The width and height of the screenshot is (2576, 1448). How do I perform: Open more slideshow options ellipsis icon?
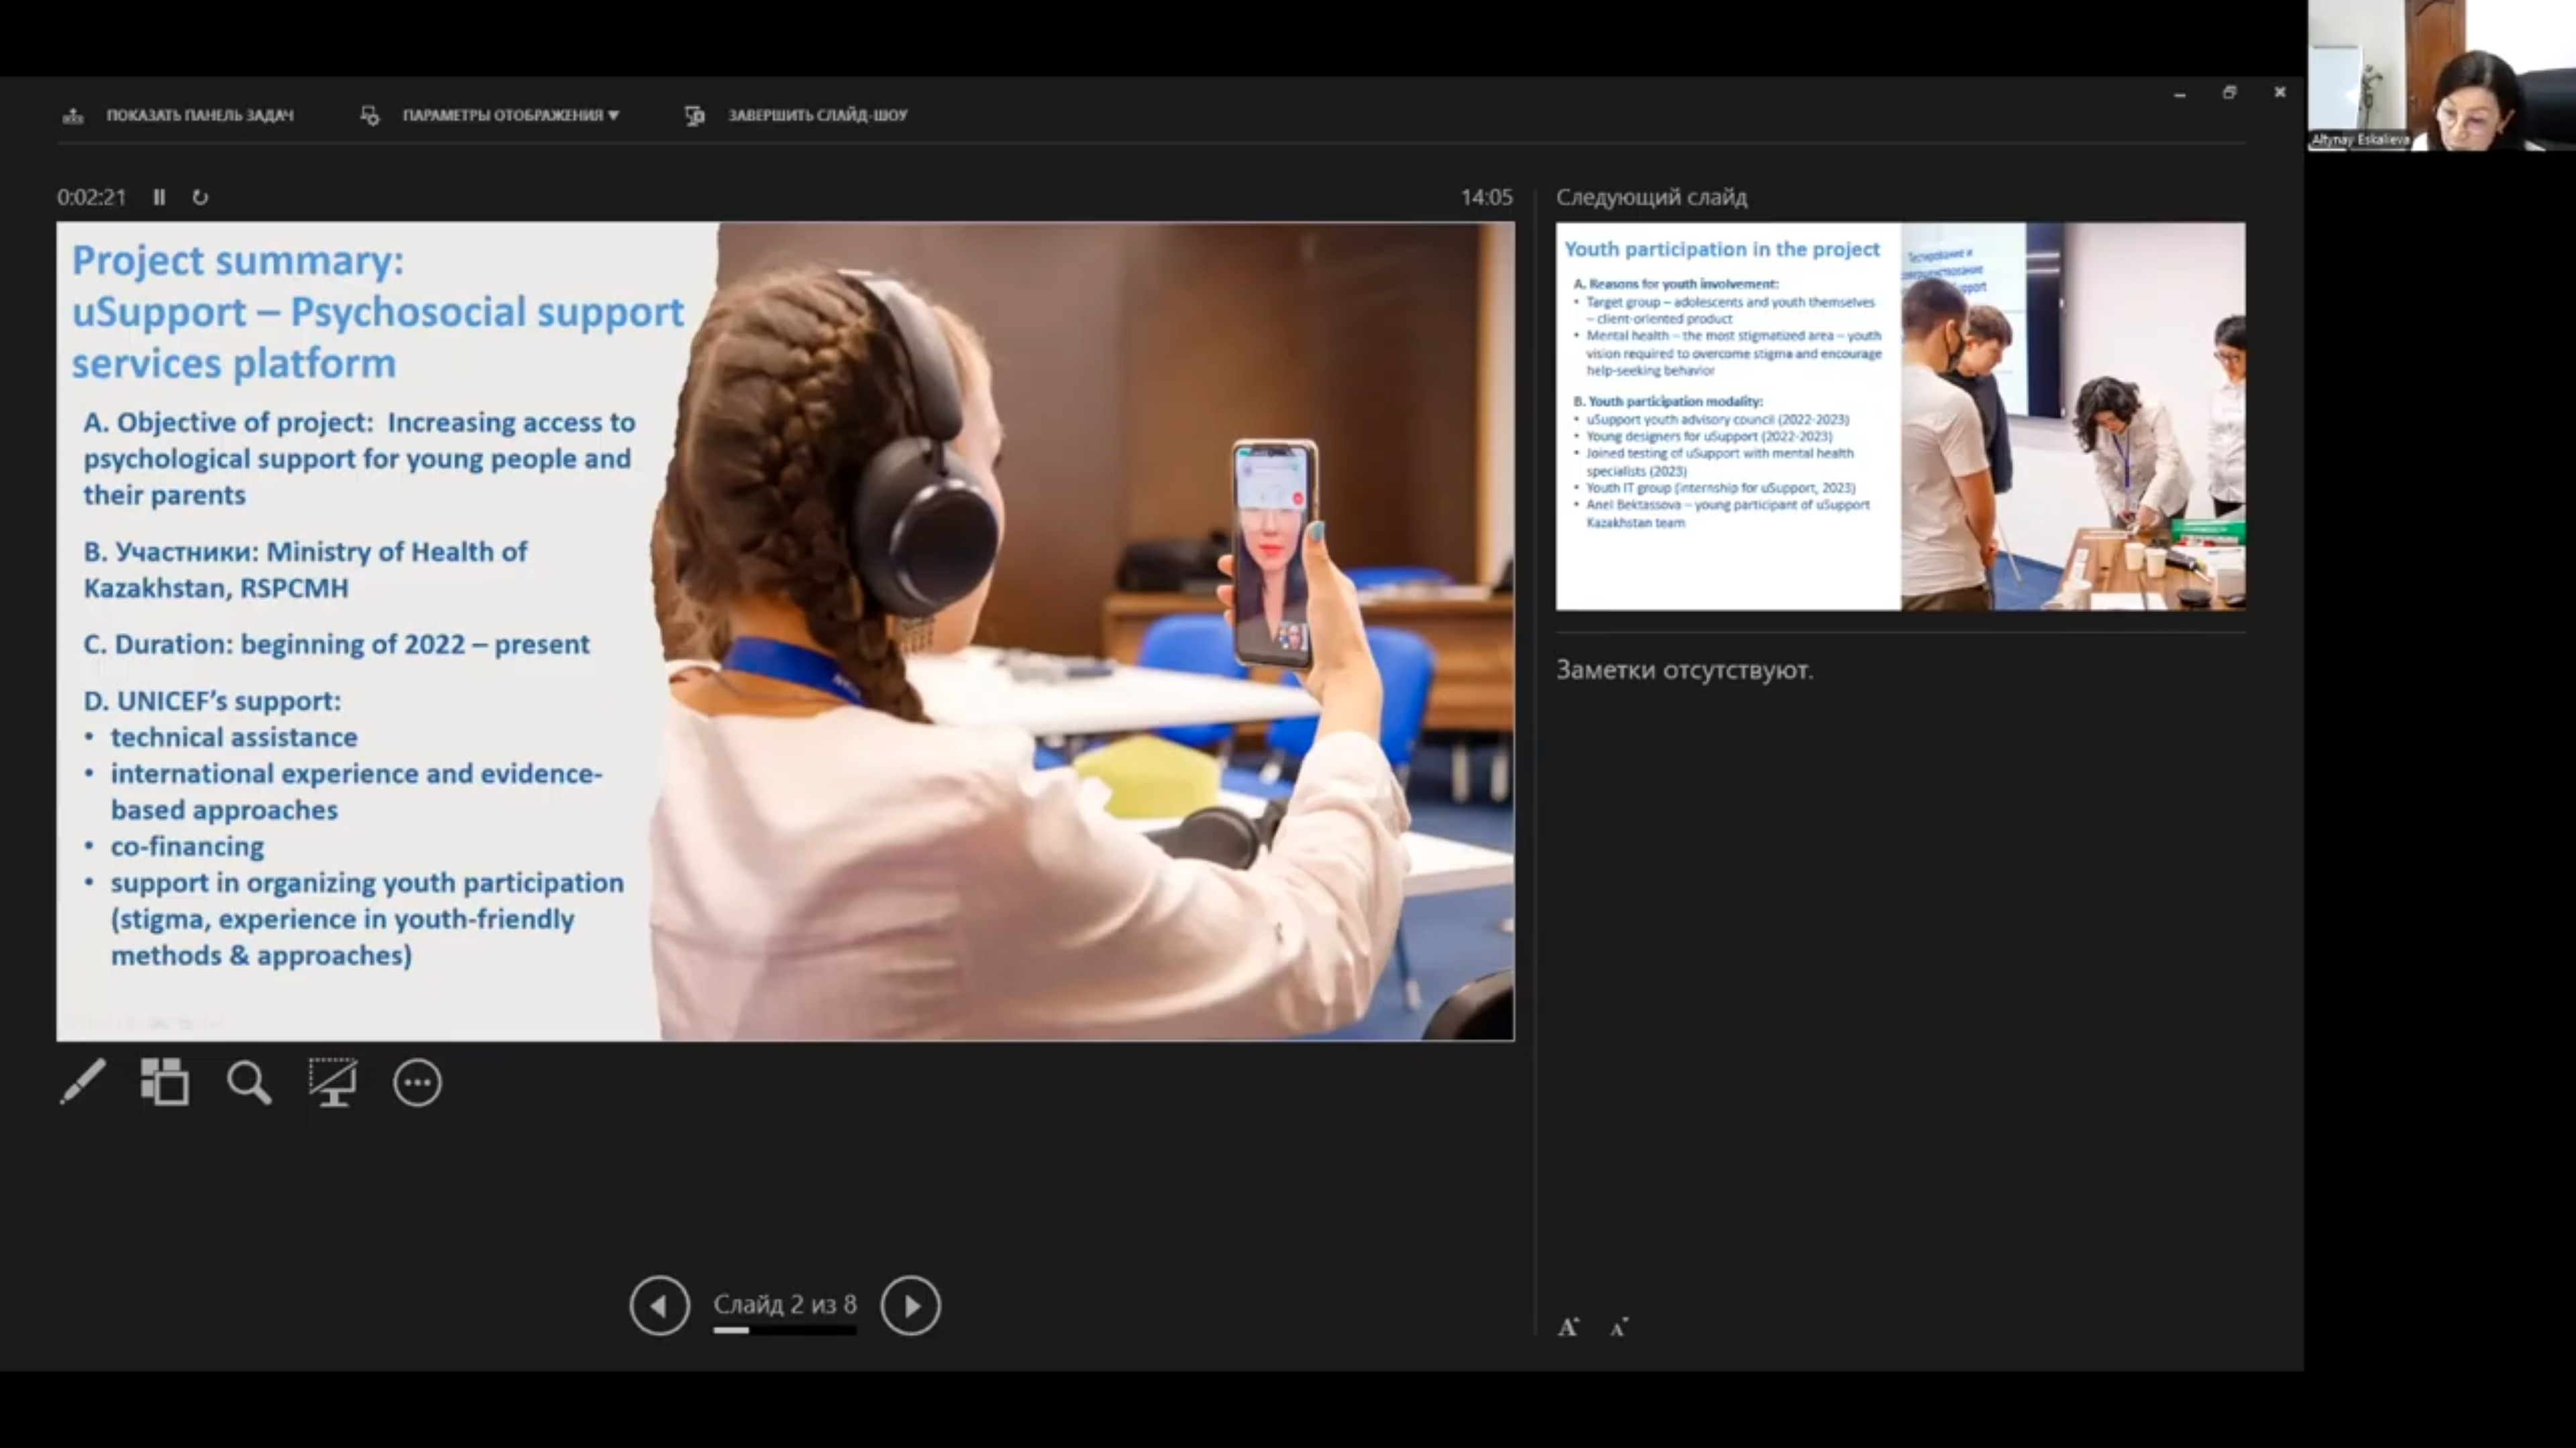(x=417, y=1082)
